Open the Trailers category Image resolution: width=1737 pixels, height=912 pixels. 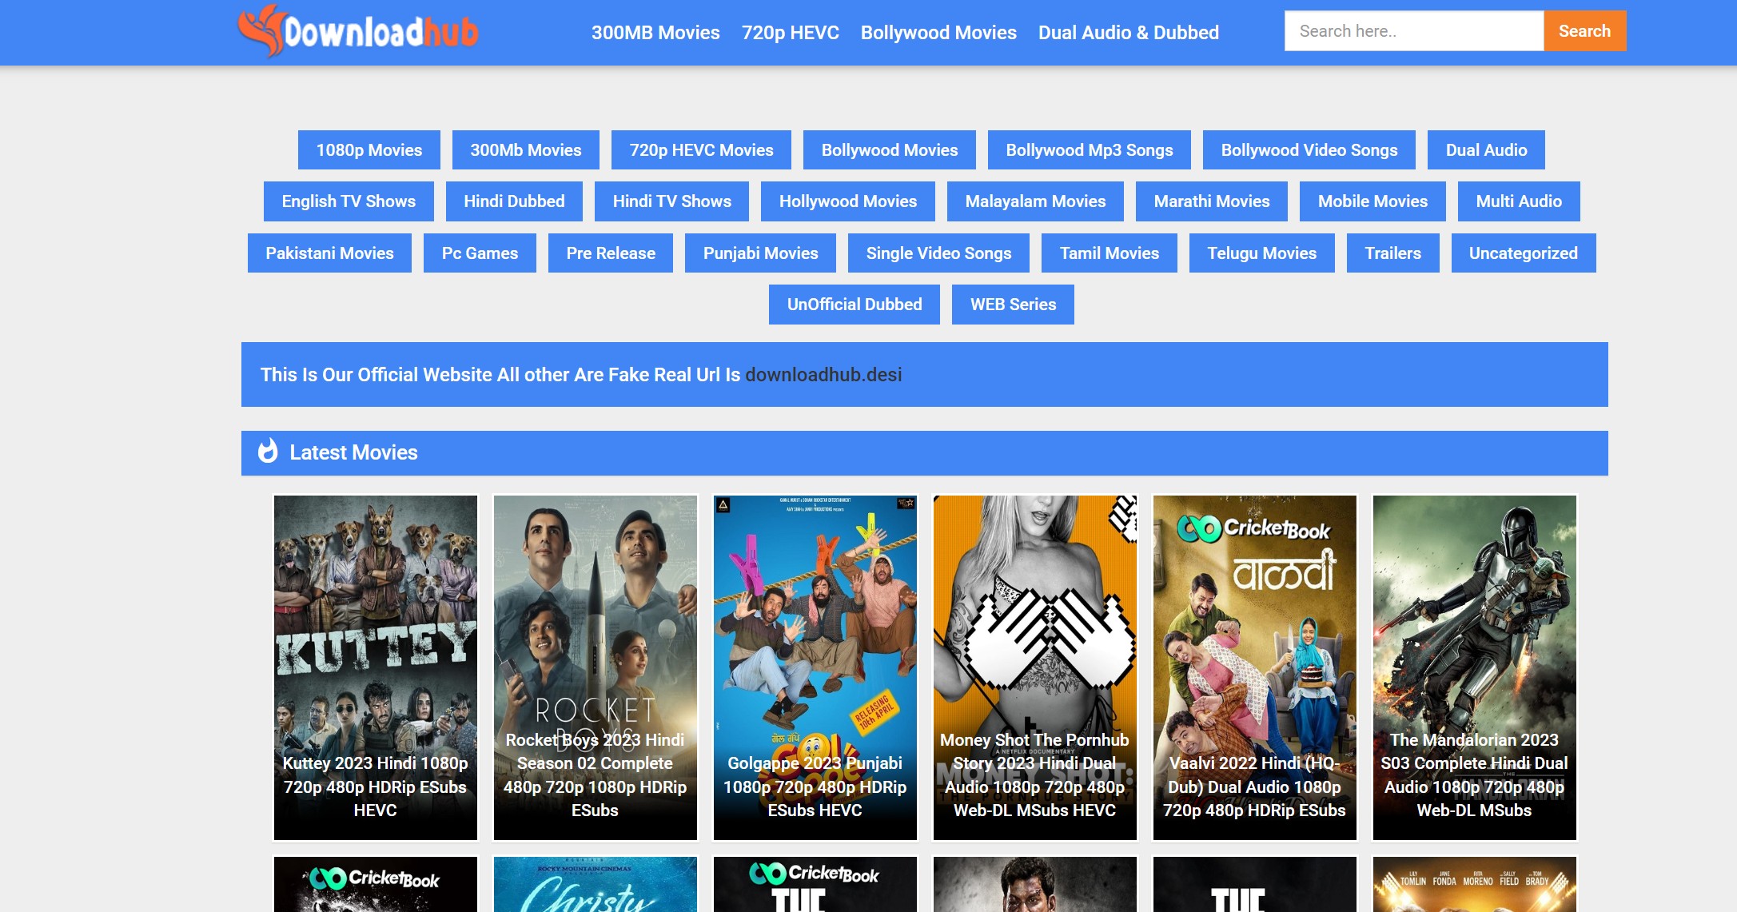tap(1392, 253)
